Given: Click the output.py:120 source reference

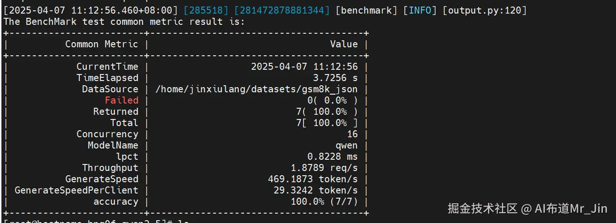Looking at the screenshot, I should [485, 10].
